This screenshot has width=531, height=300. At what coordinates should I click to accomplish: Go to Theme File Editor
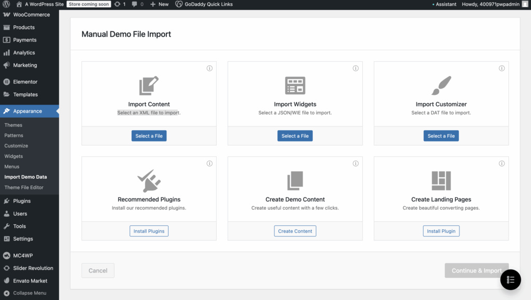pos(24,188)
